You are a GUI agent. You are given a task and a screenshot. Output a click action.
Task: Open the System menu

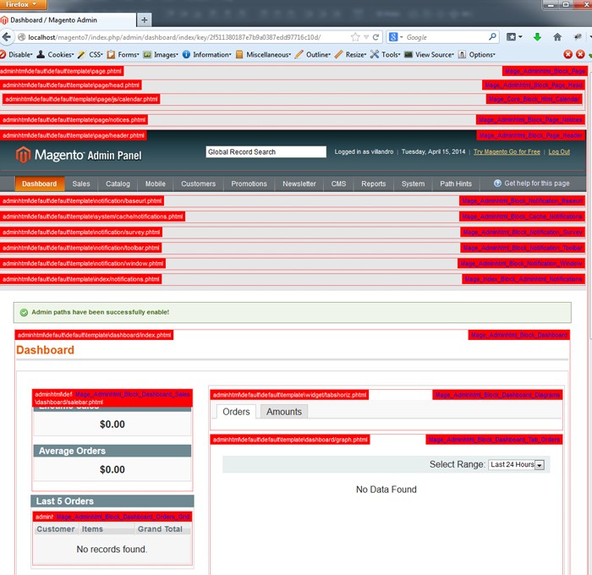point(413,183)
